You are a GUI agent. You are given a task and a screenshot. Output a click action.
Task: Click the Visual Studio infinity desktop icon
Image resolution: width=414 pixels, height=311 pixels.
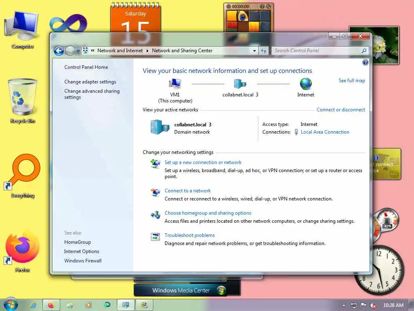tap(68, 23)
